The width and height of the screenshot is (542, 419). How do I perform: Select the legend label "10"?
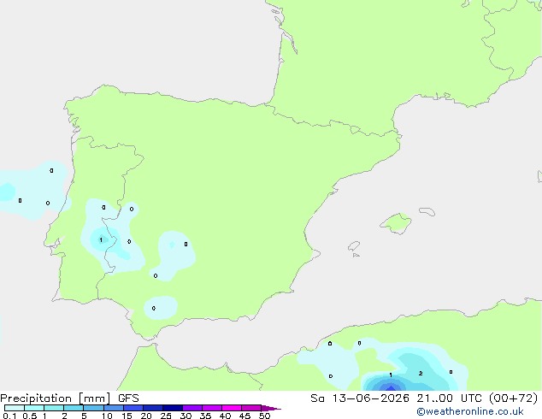pyautogui.click(x=107, y=416)
